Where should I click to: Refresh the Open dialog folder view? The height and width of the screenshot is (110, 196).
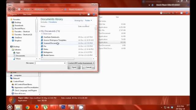click(x=65, y=9)
